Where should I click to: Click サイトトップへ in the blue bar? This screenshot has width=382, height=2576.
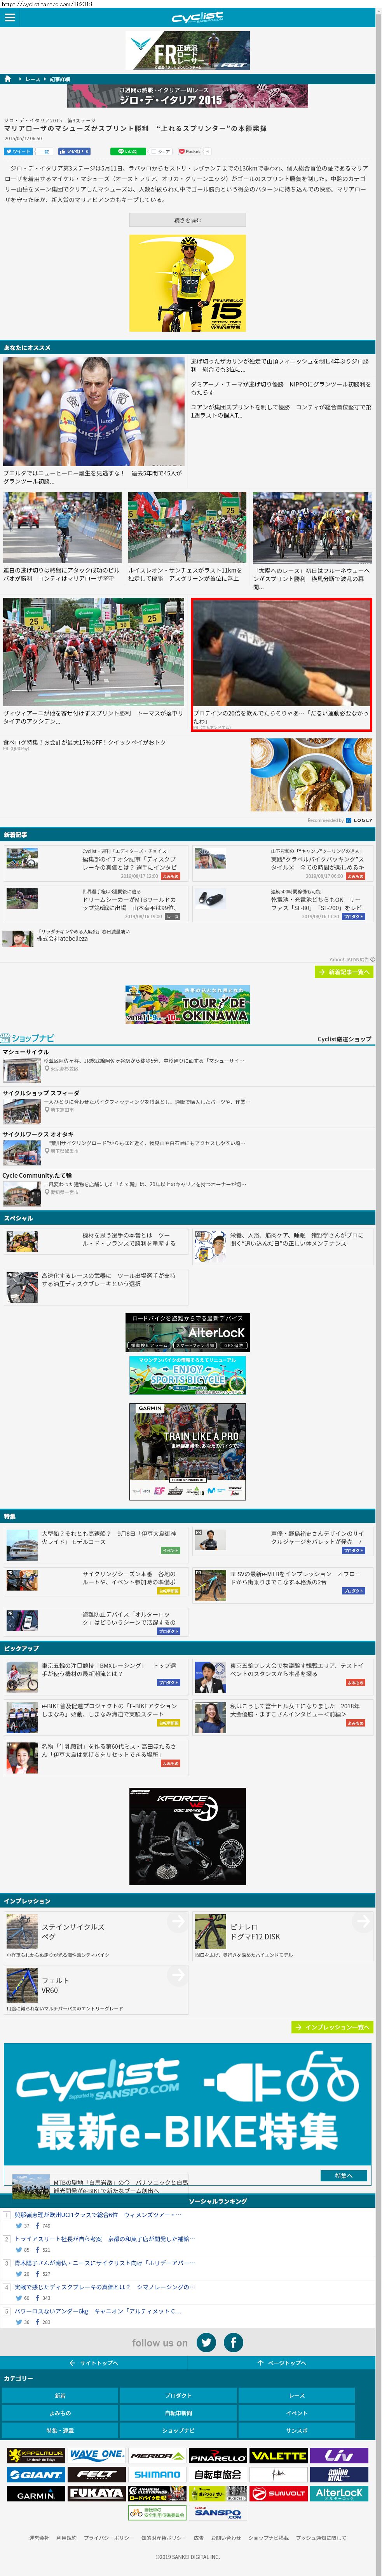point(94,2363)
